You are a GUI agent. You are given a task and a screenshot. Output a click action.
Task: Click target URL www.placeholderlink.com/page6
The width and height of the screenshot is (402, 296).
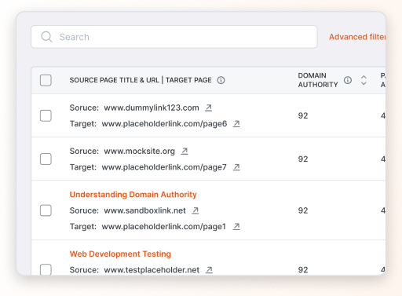(x=164, y=124)
